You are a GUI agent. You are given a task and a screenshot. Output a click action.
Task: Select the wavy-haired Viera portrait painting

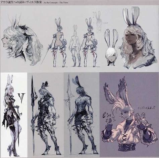[139, 38]
